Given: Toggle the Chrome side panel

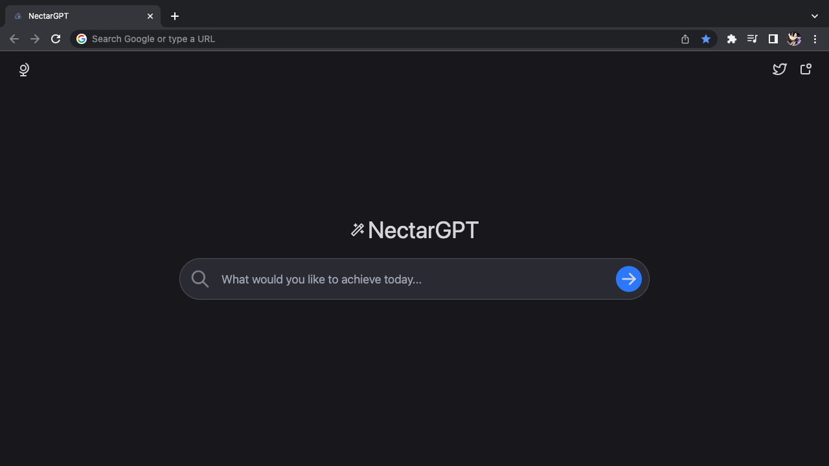Looking at the screenshot, I should 773,39.
